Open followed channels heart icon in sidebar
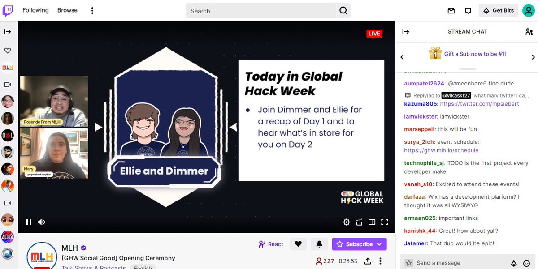 pos(8,51)
